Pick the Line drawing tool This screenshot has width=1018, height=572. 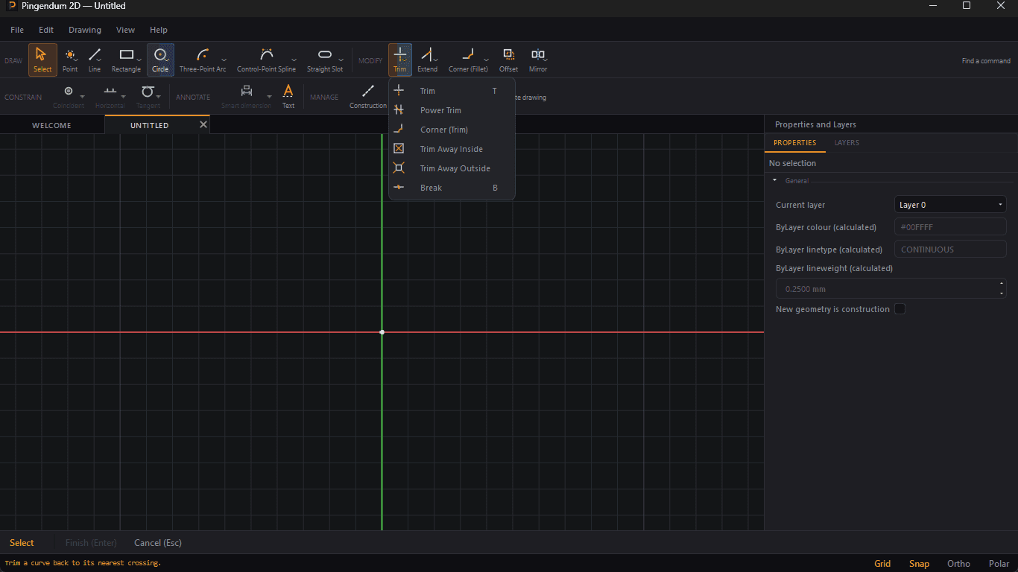coord(94,60)
